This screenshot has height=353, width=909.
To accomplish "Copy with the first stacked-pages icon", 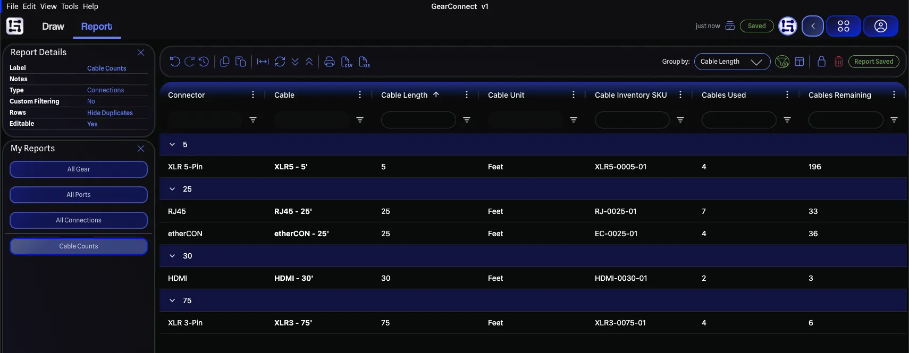I will click(225, 62).
